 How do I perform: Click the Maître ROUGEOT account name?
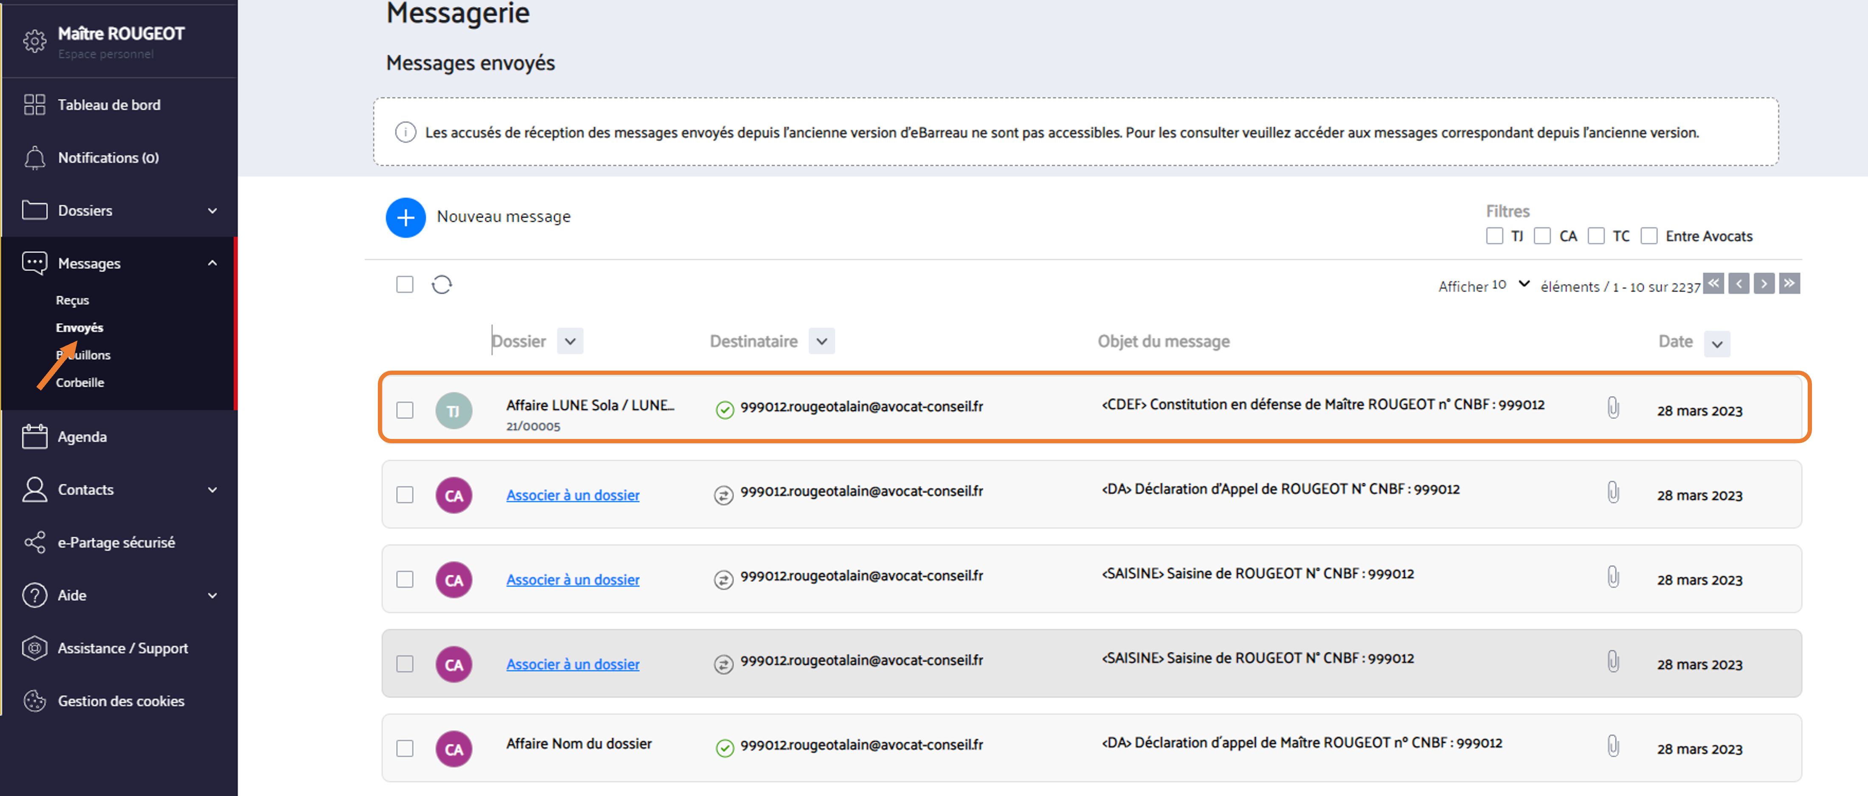121,34
